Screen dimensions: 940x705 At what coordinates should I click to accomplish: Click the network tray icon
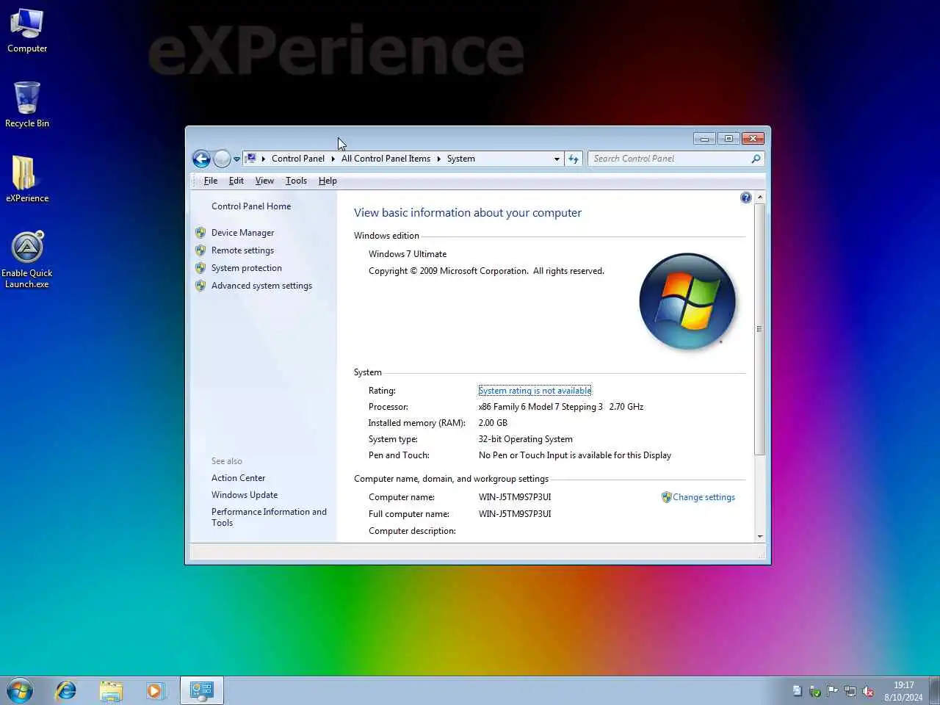click(850, 691)
